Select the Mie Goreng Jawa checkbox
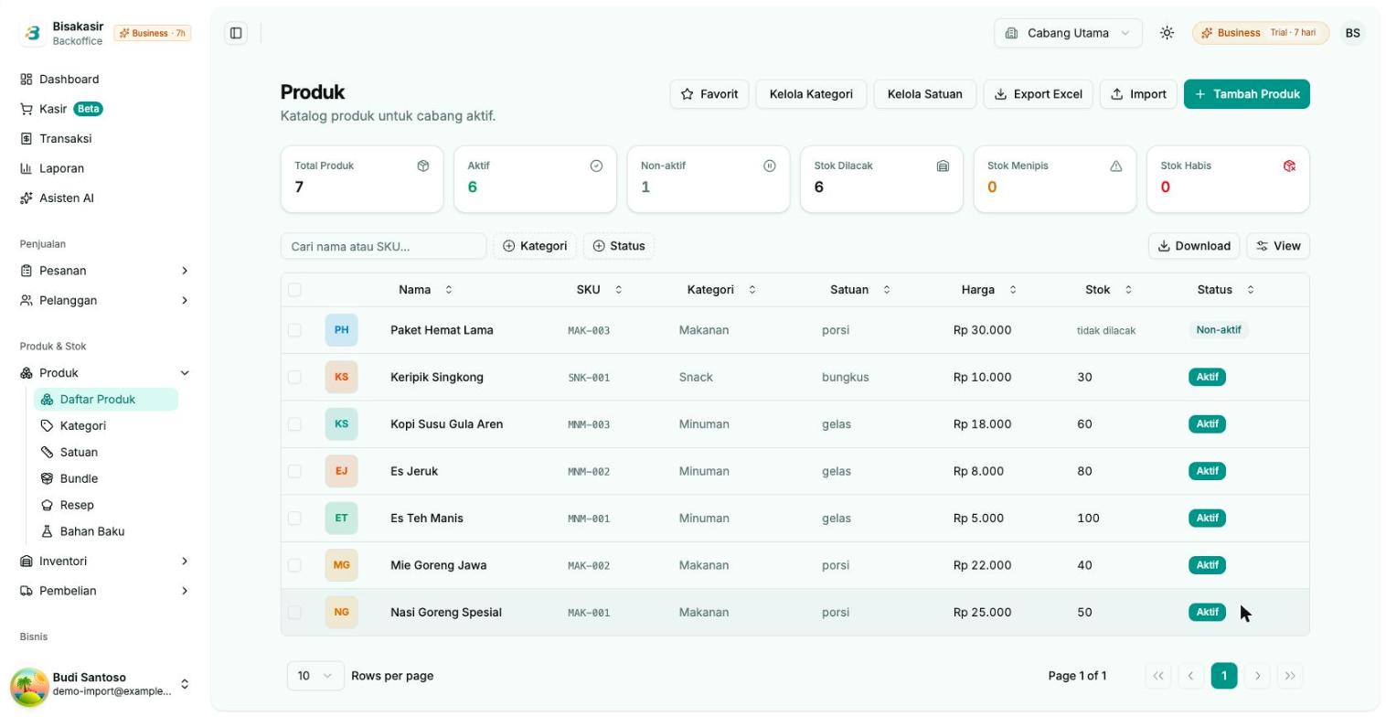Image resolution: width=1386 pixels, height=717 pixels. 294,565
